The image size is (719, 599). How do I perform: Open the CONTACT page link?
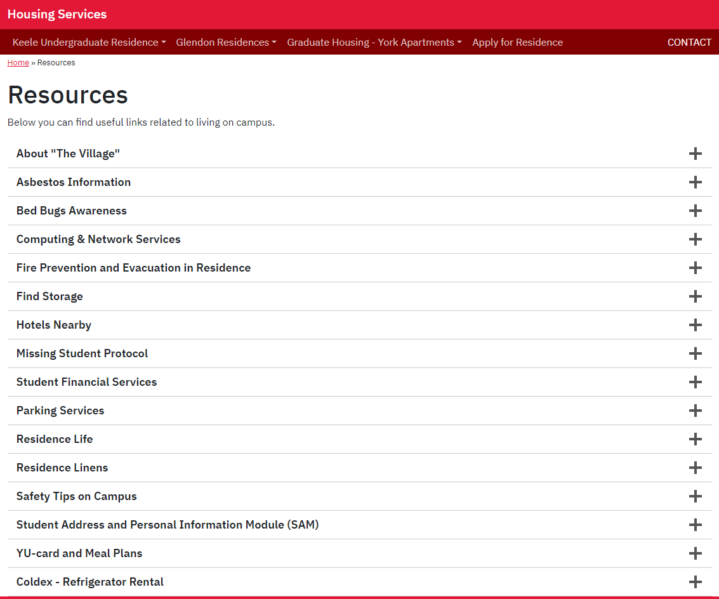pyautogui.click(x=689, y=42)
